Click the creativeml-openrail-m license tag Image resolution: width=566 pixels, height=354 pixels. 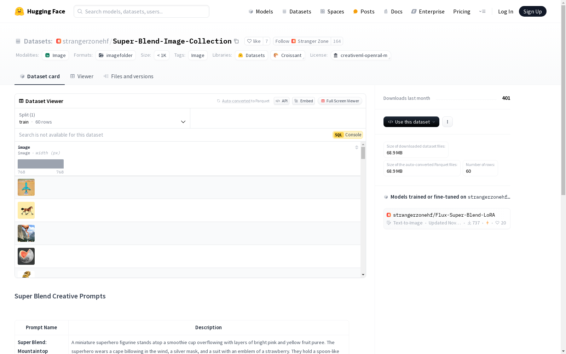coord(361,55)
